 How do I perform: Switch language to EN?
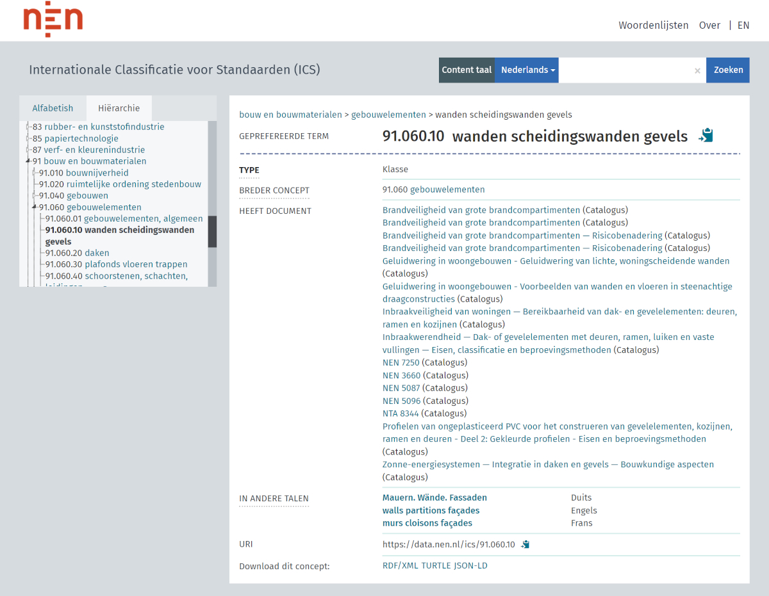(743, 26)
